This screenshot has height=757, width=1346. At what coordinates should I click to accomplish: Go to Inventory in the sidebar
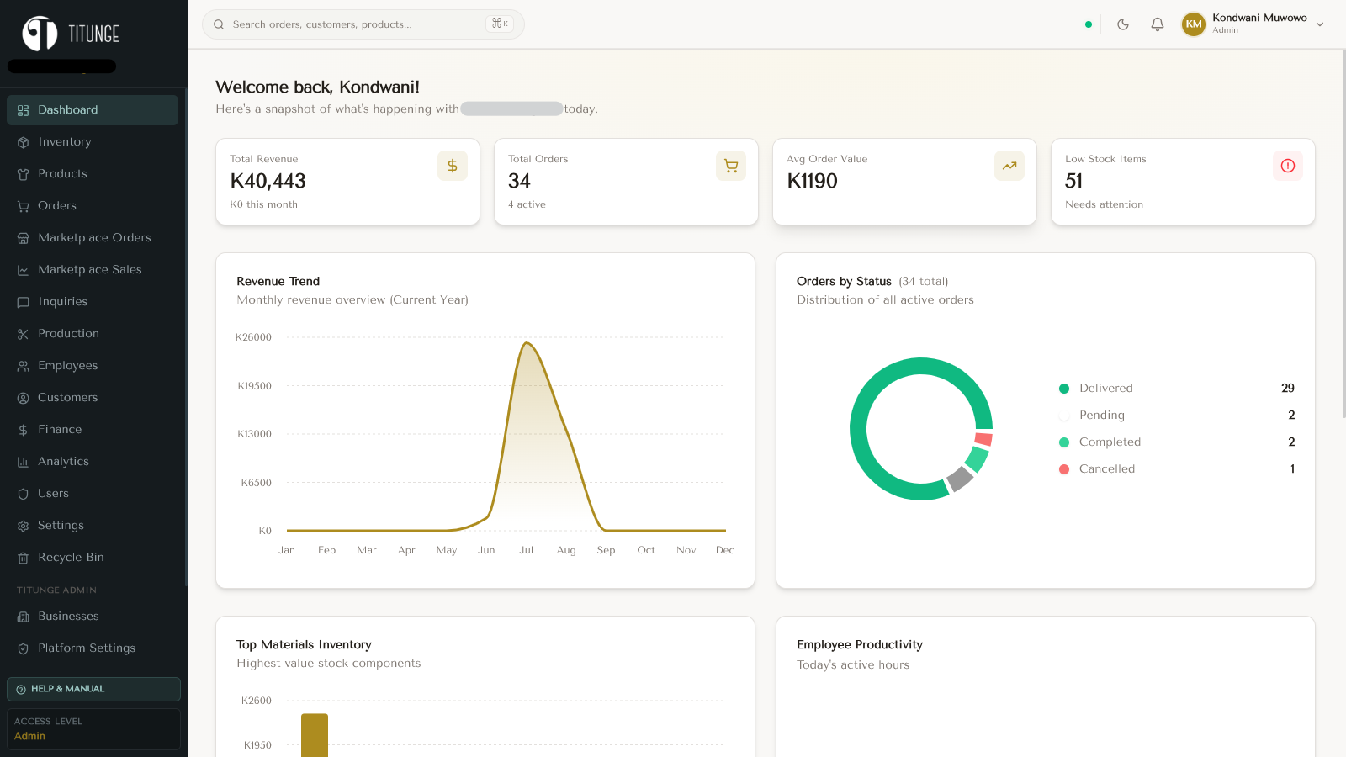click(x=93, y=142)
